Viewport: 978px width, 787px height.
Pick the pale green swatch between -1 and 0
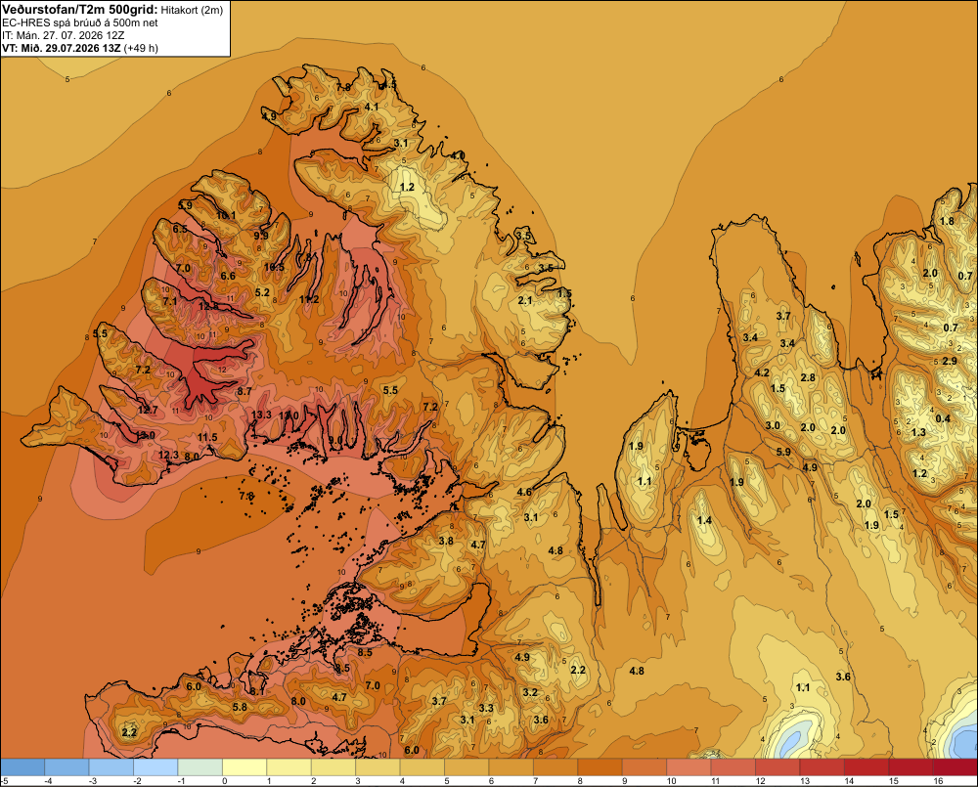click(200, 766)
